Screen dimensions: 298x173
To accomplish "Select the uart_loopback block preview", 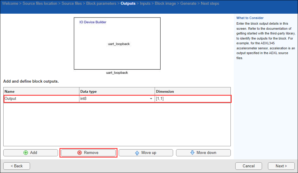I will [117, 43].
